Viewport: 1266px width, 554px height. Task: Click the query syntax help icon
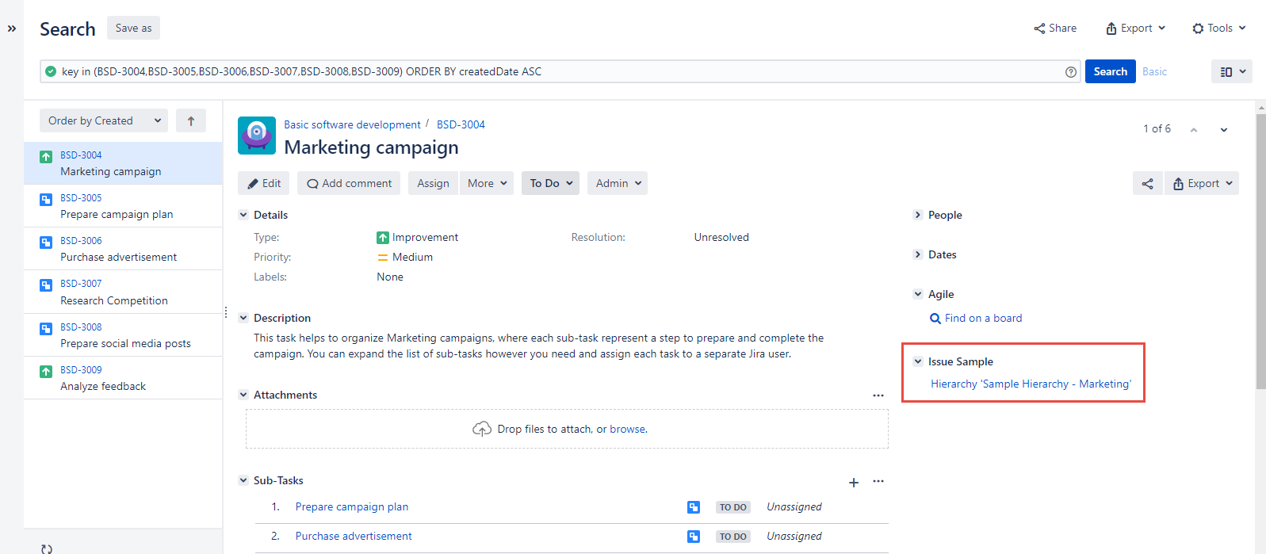[x=1071, y=72]
